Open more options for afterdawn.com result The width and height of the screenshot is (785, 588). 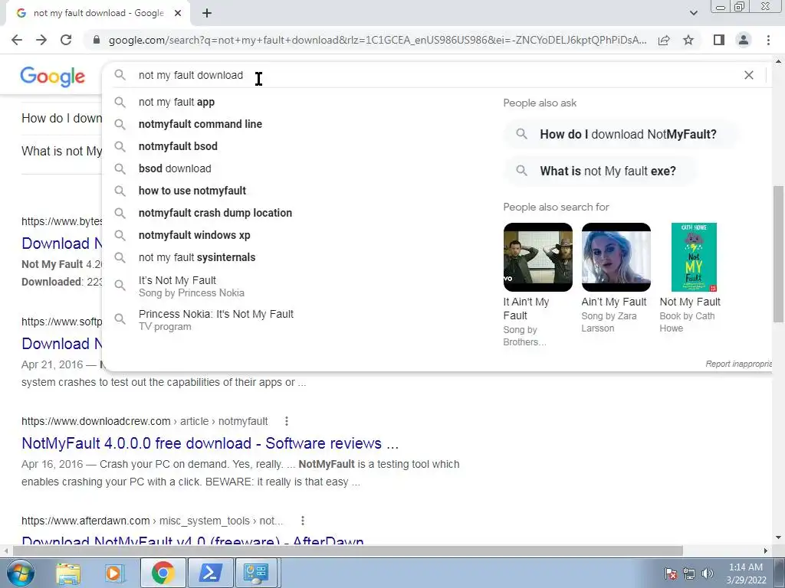pos(302,521)
